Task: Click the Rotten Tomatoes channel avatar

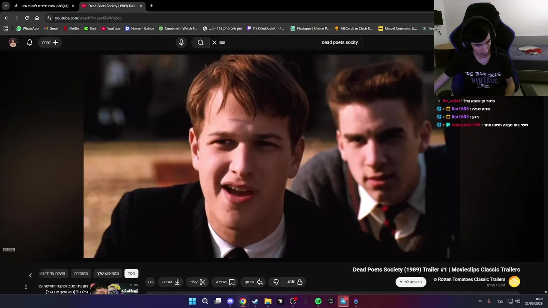Action: [x=514, y=281]
